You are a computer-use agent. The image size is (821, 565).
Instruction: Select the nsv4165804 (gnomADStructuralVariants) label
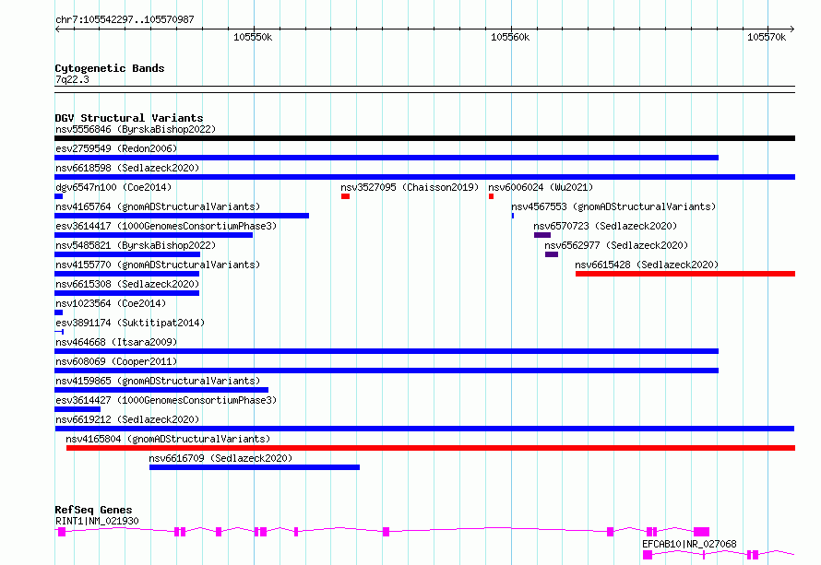[x=168, y=439]
